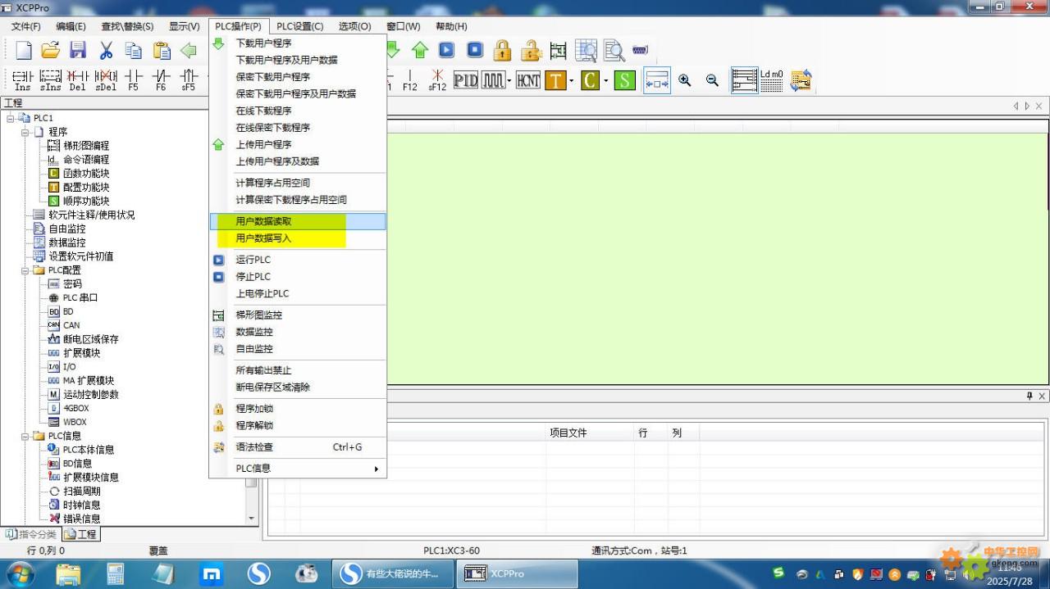Lock the program with the closed padlock icon

(503, 50)
